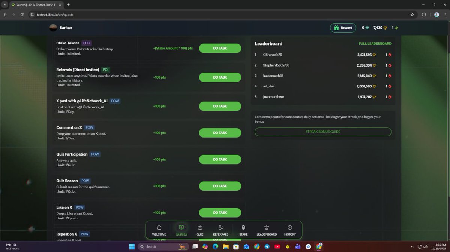This screenshot has height=252, width=450.
Task: Open Copilot from the taskbar
Action: click(205, 246)
